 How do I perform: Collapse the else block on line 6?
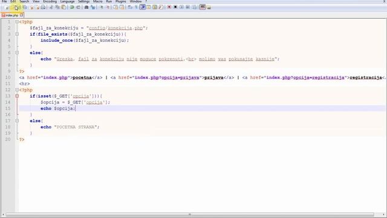pyautogui.click(x=17, y=53)
